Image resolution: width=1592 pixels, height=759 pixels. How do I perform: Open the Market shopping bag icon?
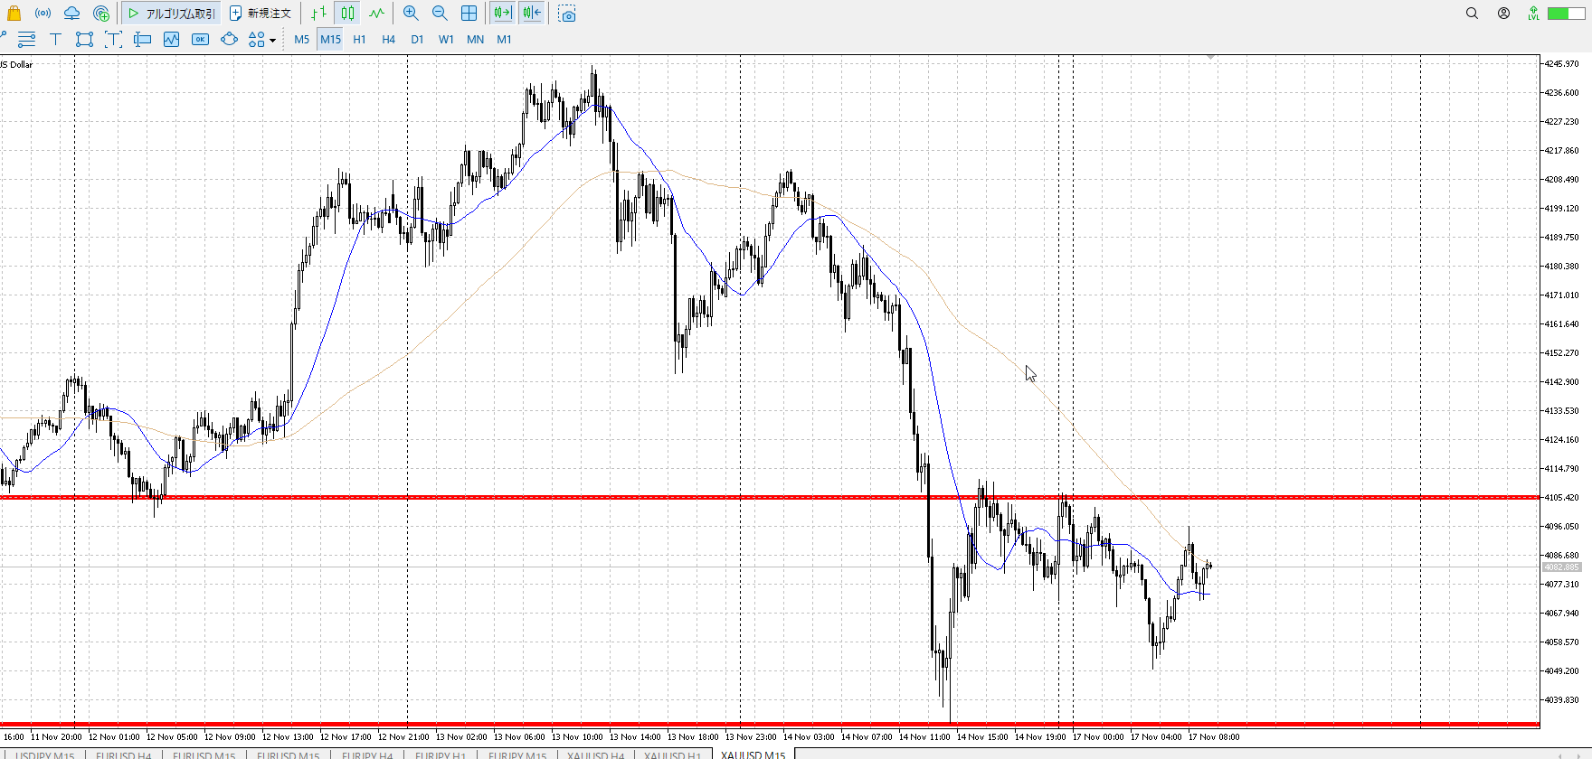tap(14, 14)
